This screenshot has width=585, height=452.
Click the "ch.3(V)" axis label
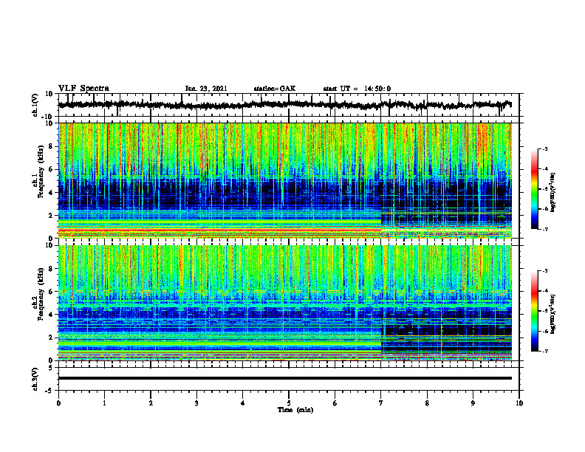(x=35, y=380)
